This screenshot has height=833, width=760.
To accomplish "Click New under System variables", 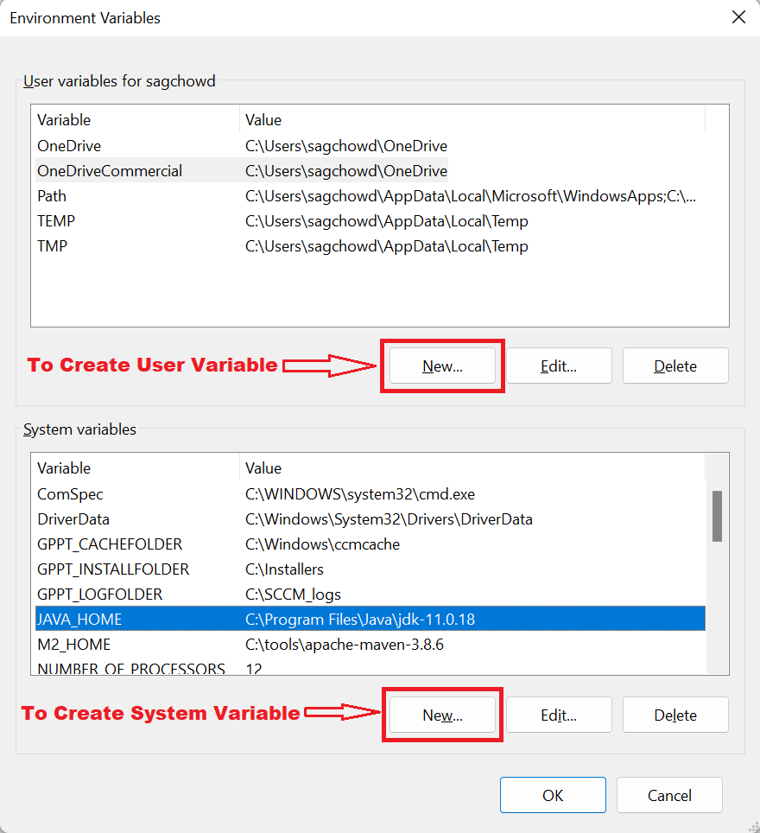I will point(442,715).
